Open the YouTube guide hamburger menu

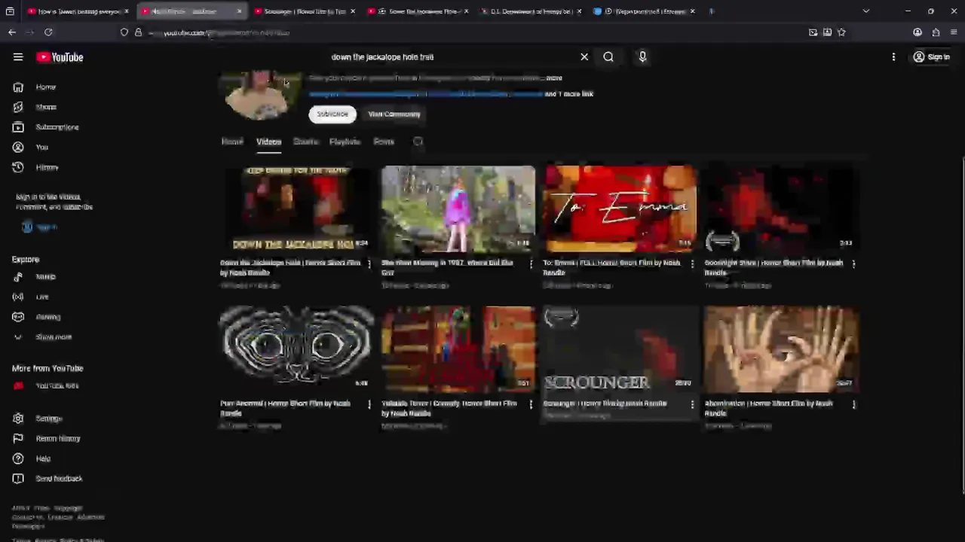18,57
